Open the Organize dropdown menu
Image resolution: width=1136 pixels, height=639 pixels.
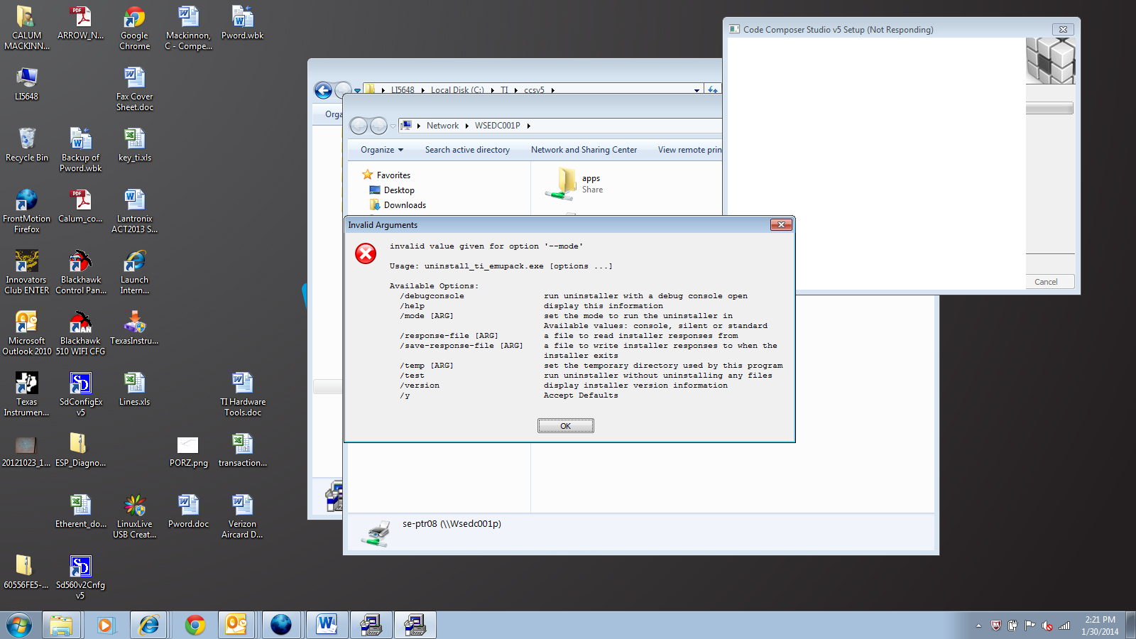click(381, 150)
